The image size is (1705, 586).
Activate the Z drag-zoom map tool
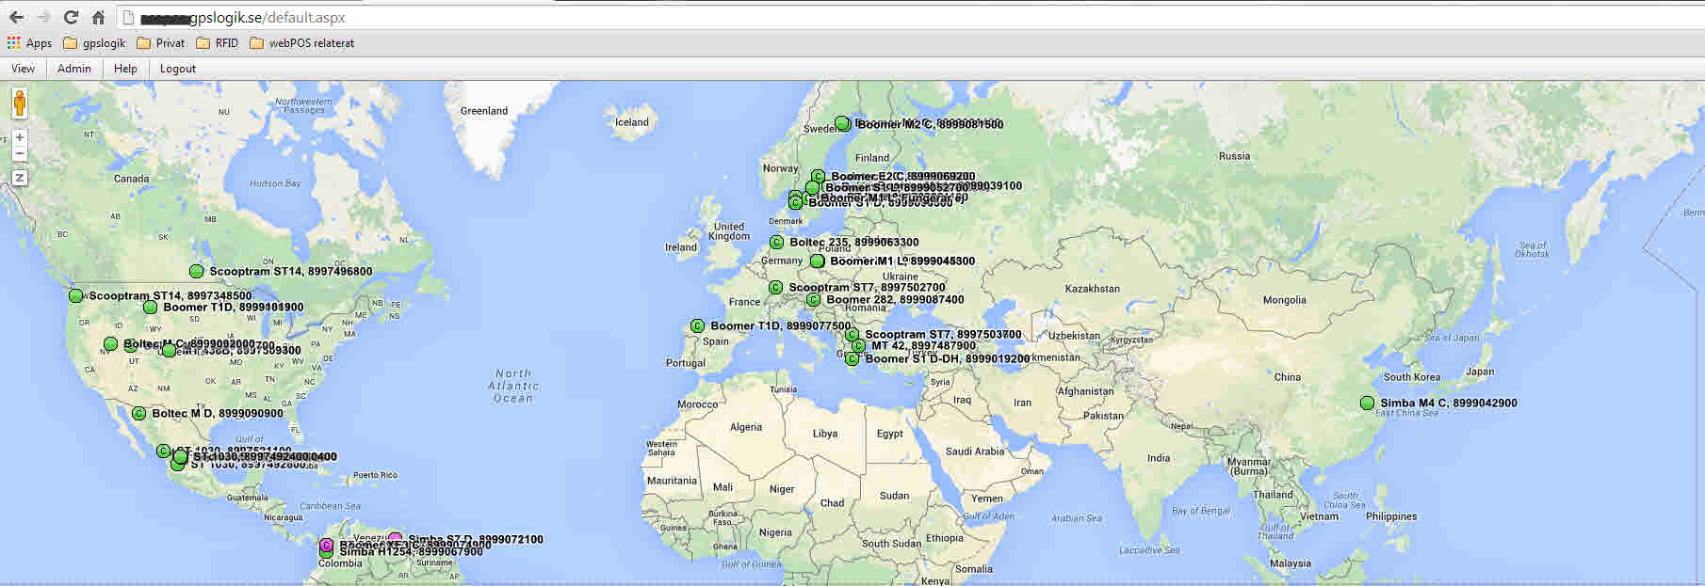pos(19,177)
